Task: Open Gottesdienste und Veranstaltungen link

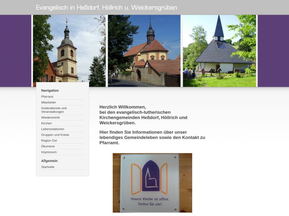Action: [x=54, y=110]
